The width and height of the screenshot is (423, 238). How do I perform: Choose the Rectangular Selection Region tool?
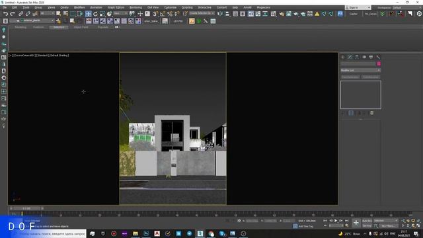73,14
